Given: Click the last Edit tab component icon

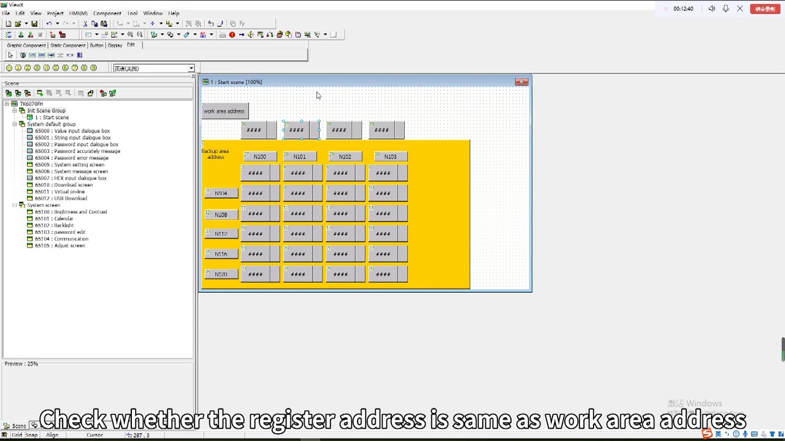Looking at the screenshot, I should [80, 55].
